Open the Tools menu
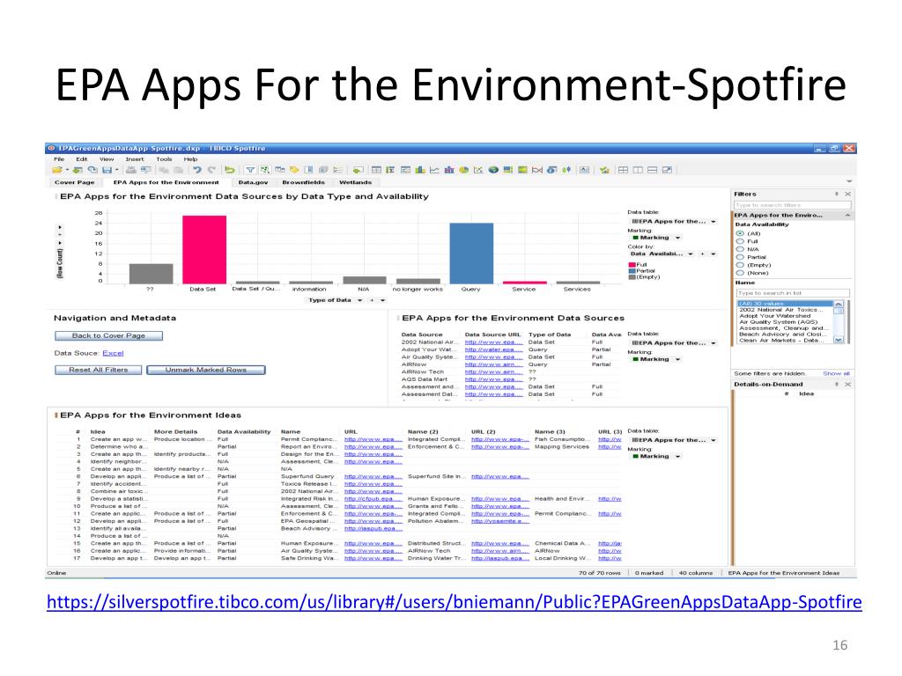Image resolution: width=902 pixels, height=676 pixels. 164,159
